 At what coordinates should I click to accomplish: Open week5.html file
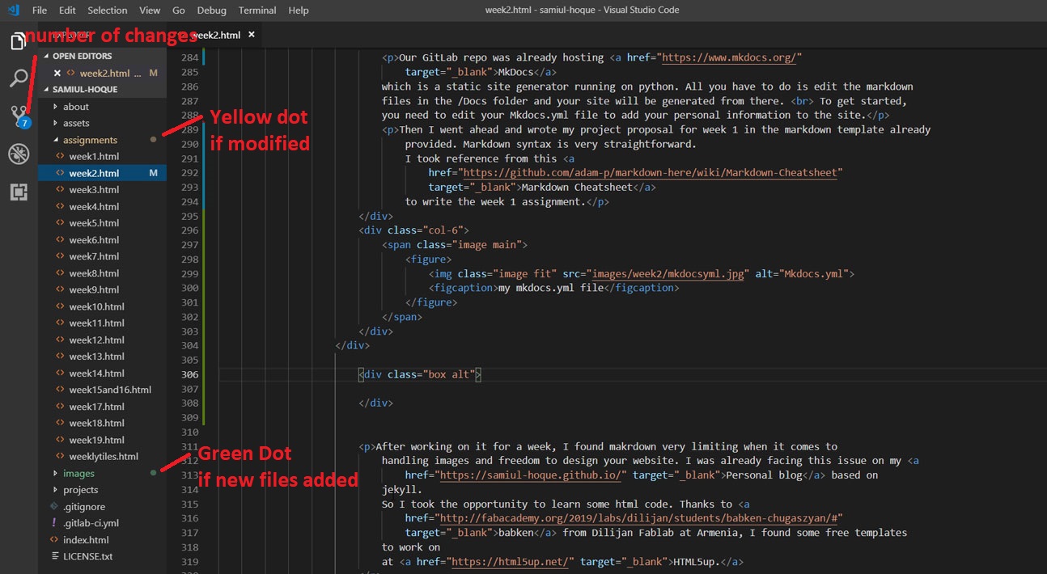pyautogui.click(x=102, y=223)
